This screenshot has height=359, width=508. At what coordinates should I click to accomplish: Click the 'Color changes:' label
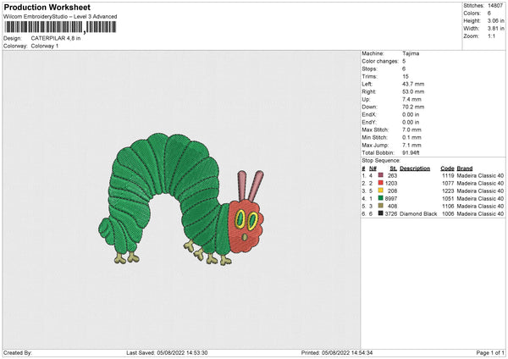[380, 61]
